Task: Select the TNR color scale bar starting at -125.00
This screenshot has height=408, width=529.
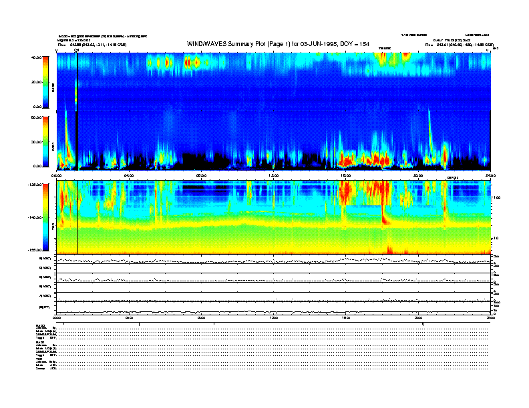Action: click(45, 217)
